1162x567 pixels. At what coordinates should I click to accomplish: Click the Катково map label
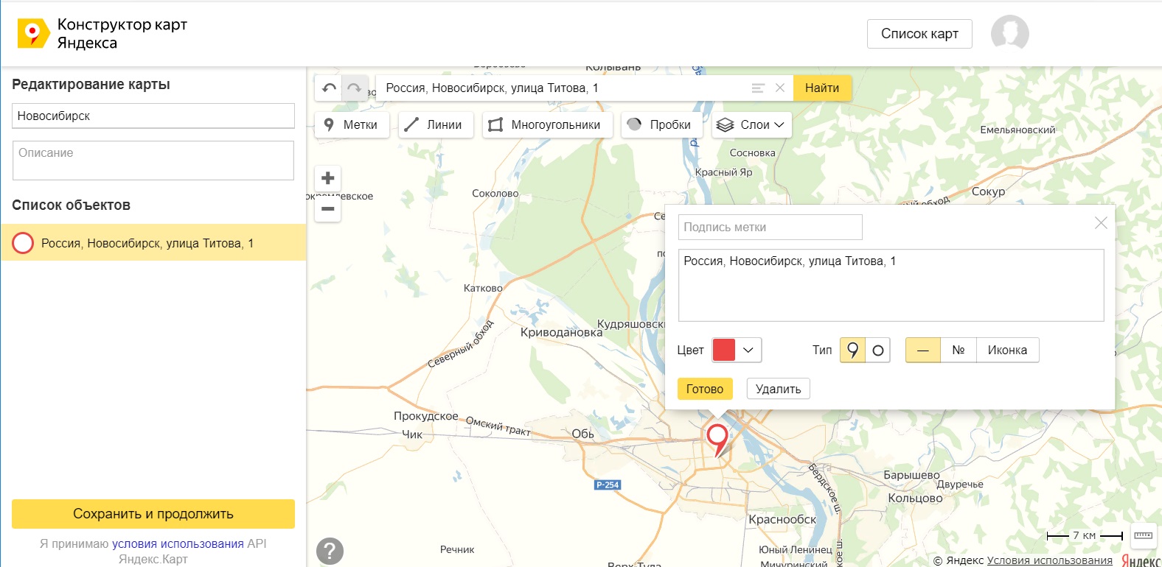tap(482, 288)
